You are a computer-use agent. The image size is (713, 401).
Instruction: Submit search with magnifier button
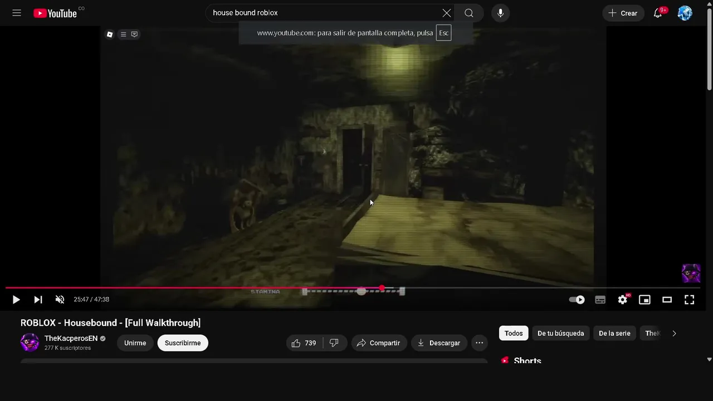[x=469, y=13]
